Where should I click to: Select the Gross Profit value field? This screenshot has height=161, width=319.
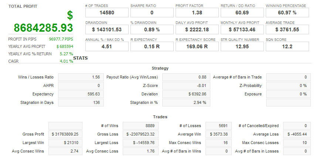(65, 134)
